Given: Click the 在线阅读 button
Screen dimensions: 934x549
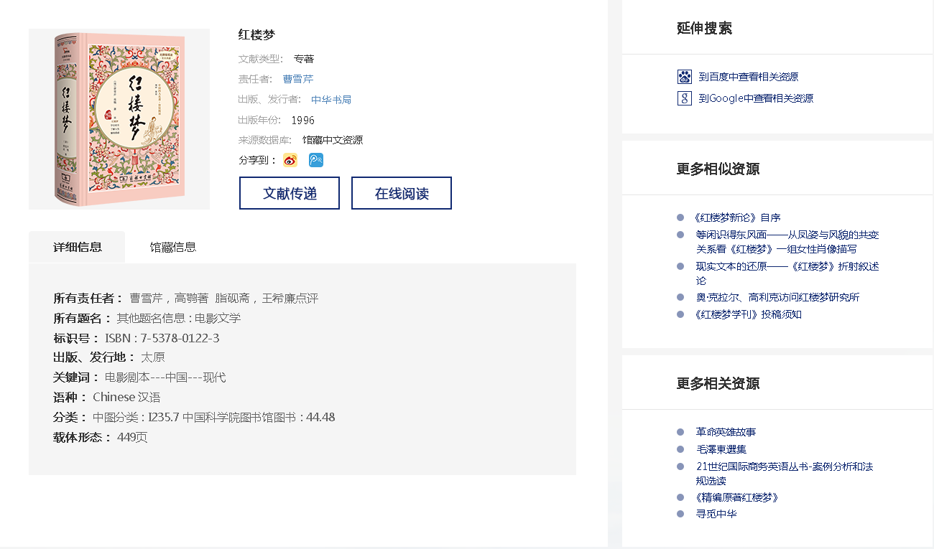Looking at the screenshot, I should point(402,193).
